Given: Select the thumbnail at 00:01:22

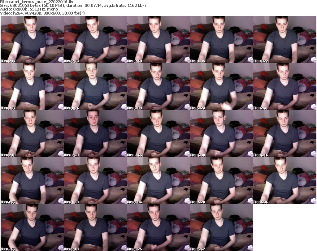Looking at the screenshot, I should [x=284, y=39].
